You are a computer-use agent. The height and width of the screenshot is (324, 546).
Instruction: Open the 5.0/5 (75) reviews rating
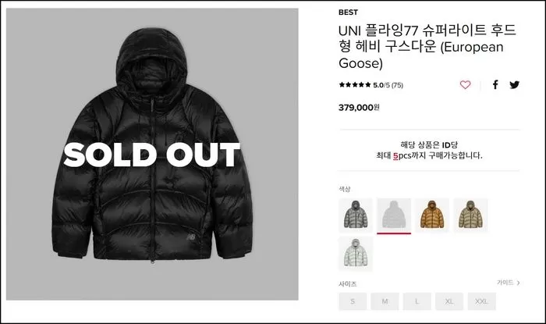[x=388, y=85]
